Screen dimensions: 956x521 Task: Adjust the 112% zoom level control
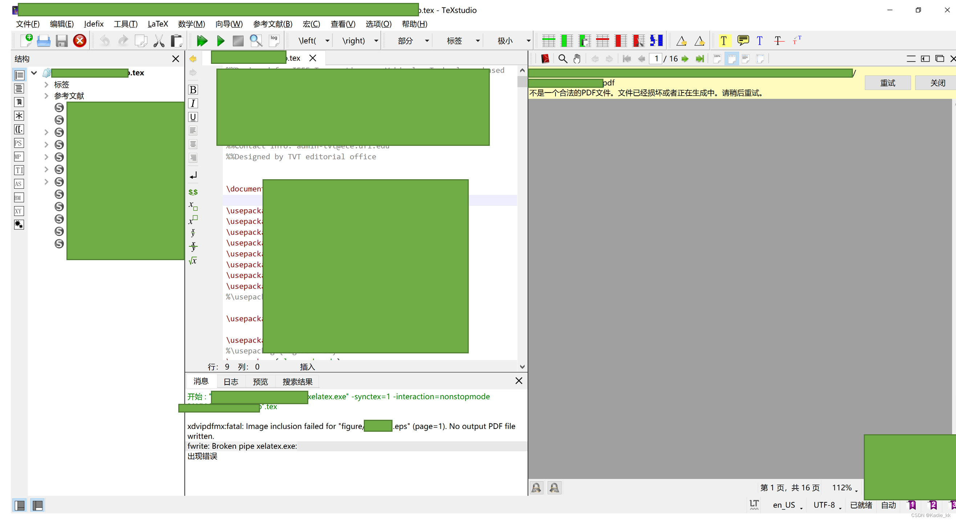click(x=843, y=488)
